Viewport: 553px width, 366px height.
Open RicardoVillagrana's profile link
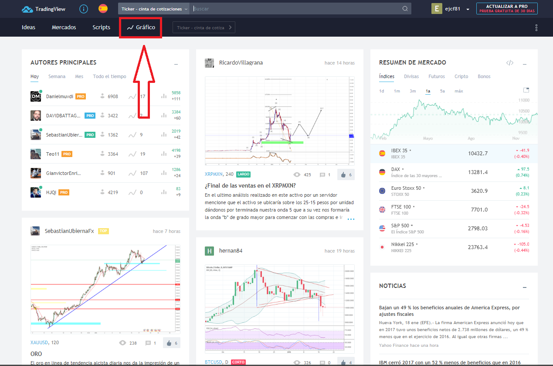pos(241,63)
